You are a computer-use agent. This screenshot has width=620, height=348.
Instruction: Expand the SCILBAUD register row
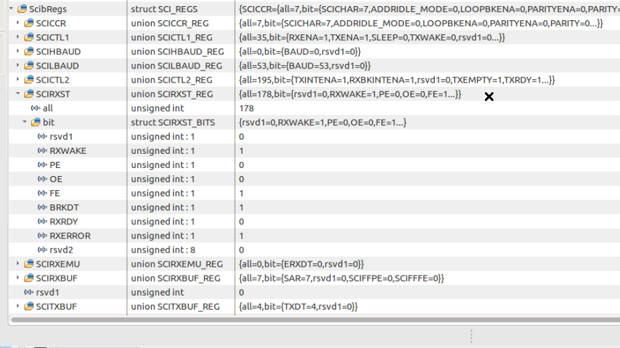(17, 65)
